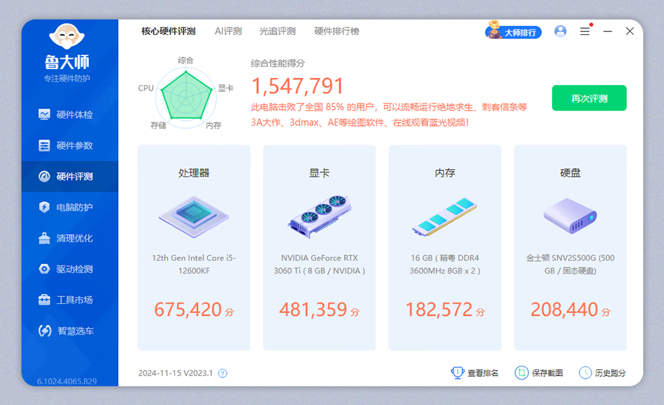Click the 6.1024.4065.829 version number
664x405 pixels.
coord(67,382)
